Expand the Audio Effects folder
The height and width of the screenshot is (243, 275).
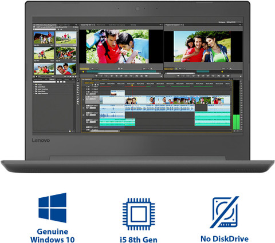[34, 87]
